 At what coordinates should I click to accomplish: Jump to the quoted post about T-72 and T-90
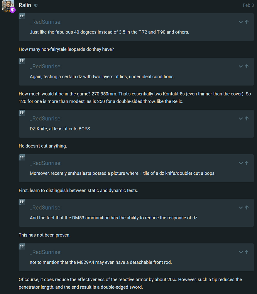(x=247, y=22)
